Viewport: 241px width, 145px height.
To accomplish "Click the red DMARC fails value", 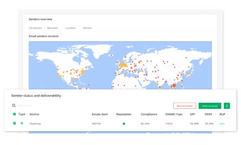I will [x=169, y=124].
